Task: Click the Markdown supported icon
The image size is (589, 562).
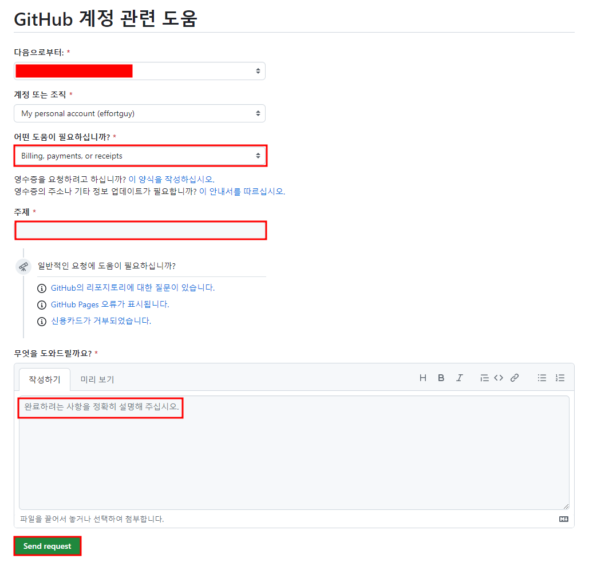Action: click(563, 519)
